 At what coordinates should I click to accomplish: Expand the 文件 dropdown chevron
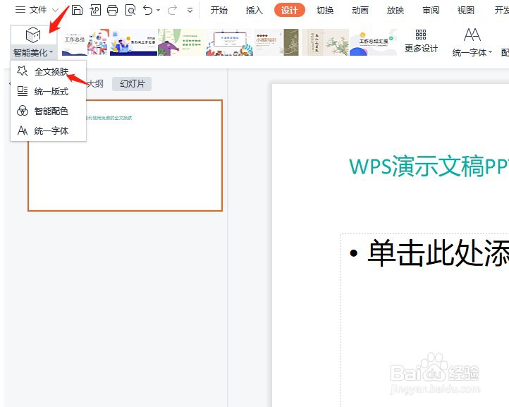[56, 11]
